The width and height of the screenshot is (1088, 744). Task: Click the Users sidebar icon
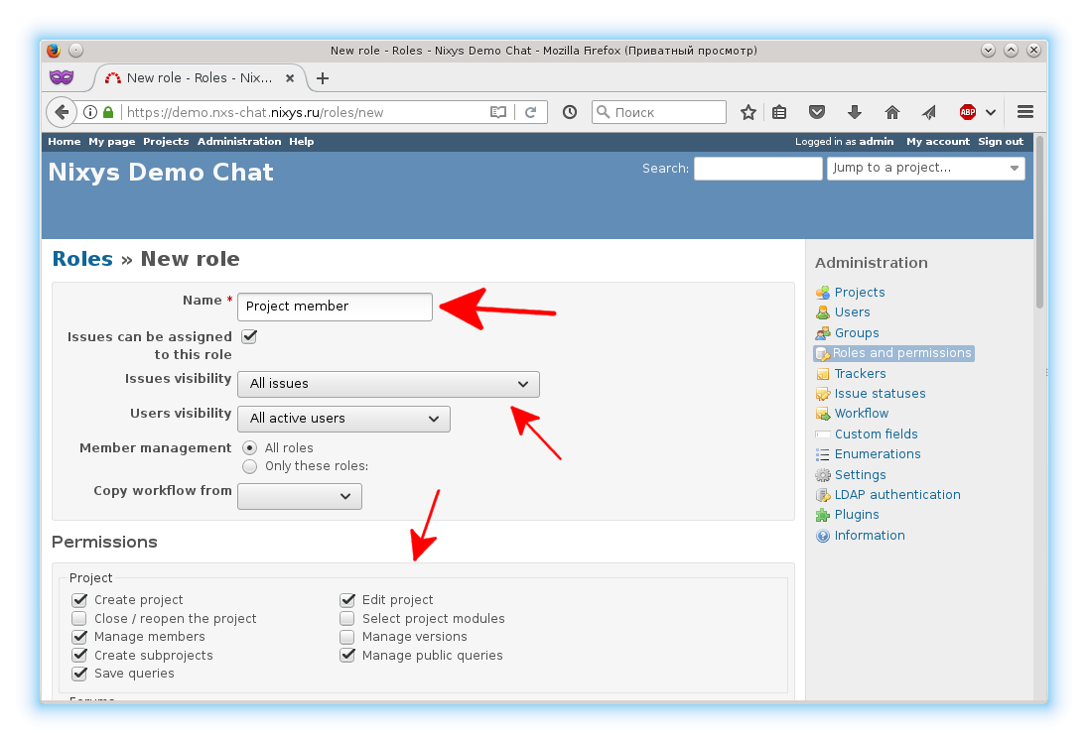(823, 312)
